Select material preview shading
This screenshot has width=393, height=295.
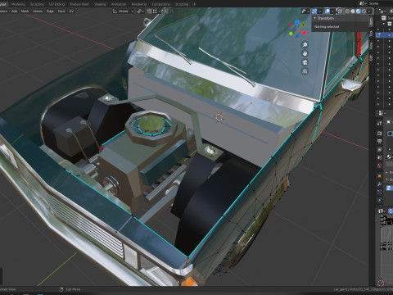tap(359, 11)
